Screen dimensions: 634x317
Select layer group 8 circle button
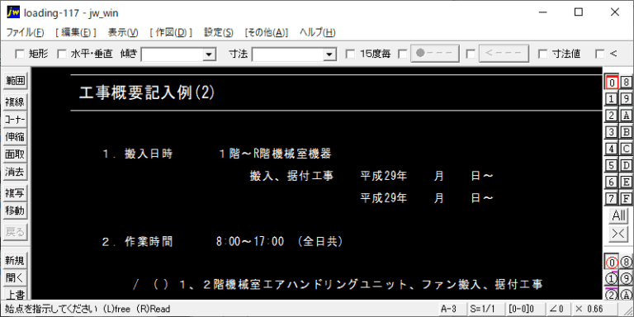[x=626, y=263]
